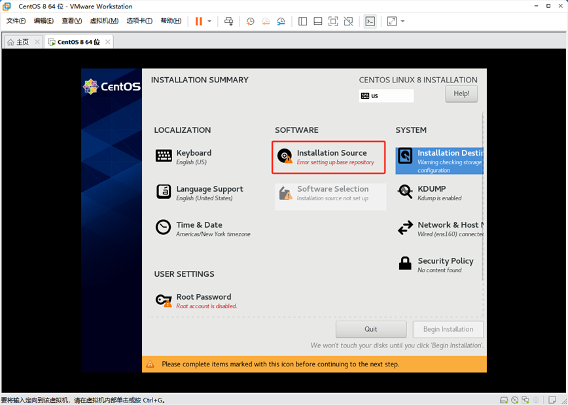Open the 文件(F) menu

tap(16, 21)
